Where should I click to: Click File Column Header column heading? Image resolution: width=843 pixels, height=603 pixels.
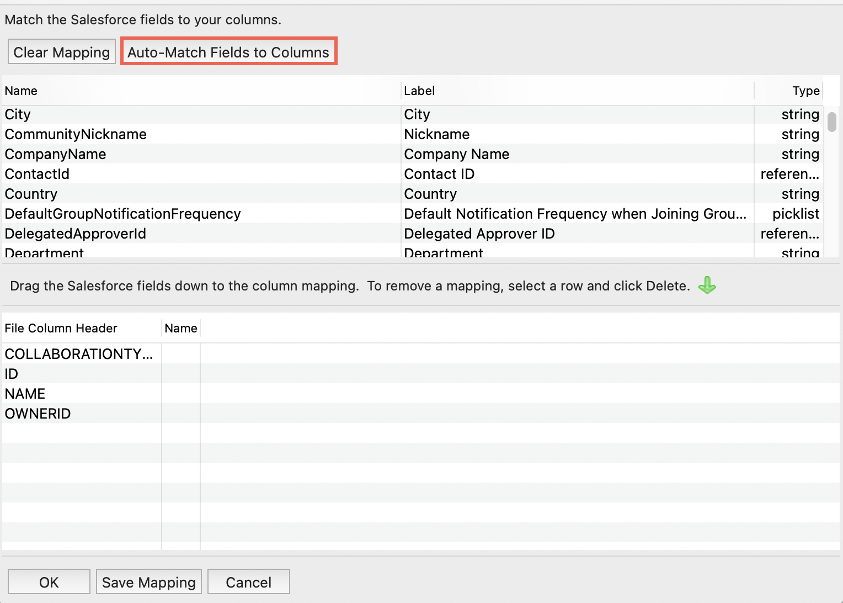[x=82, y=328]
